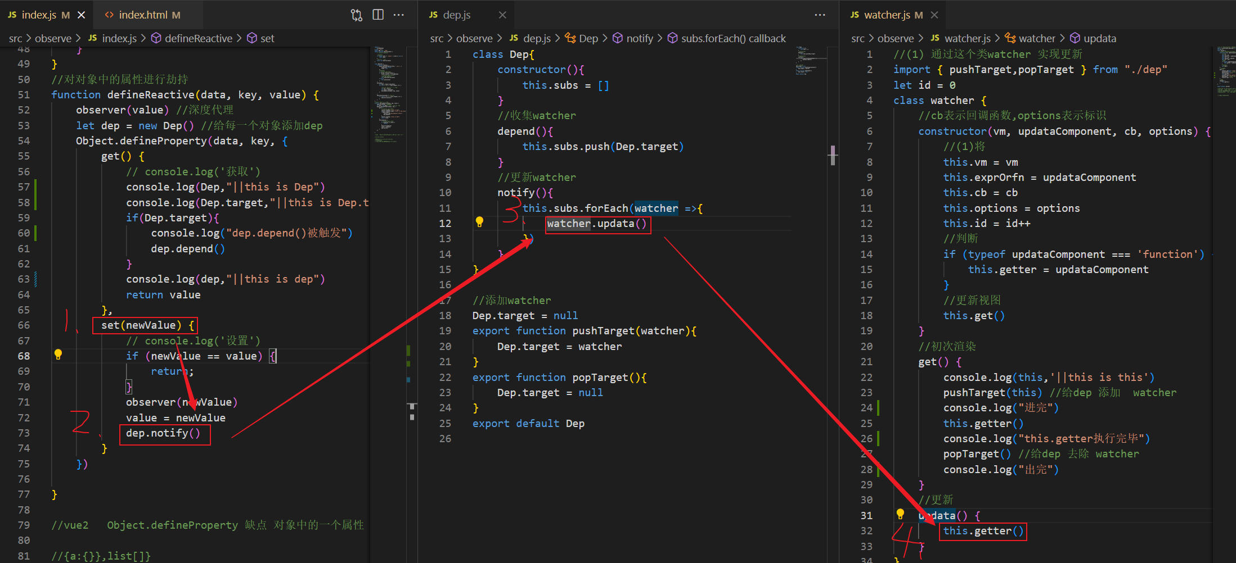This screenshot has height=563, width=1236.
Task: Click 'observe' breadcrumb in dep.js editor
Action: coord(474,39)
